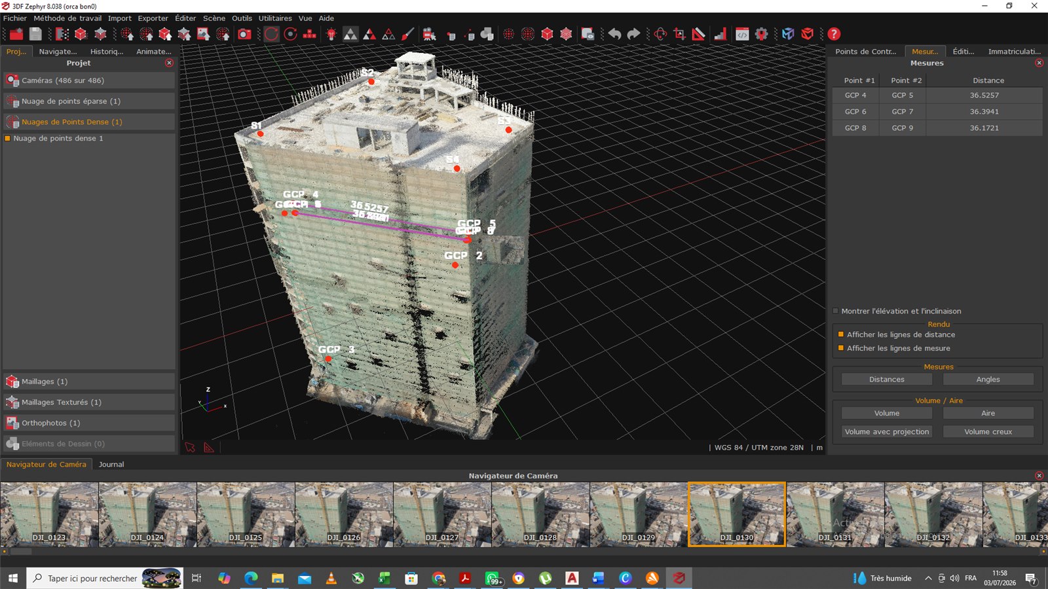Show sparse point cloud view icon
Screen dimensions: 1048x589
coord(508,34)
